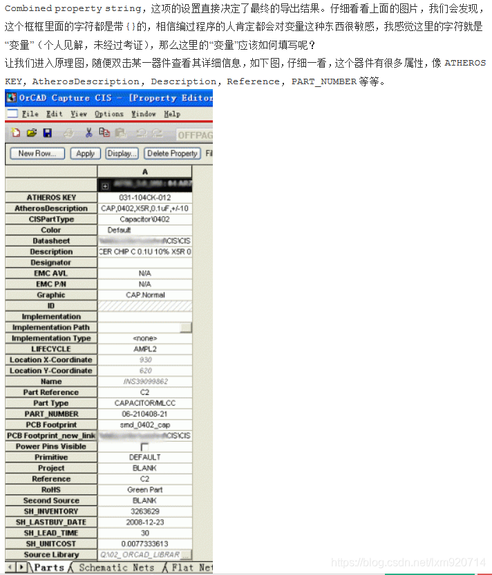This screenshot has width=492, height=575.
Task: Click the Open folder toolbar icon
Action: pos(32,133)
